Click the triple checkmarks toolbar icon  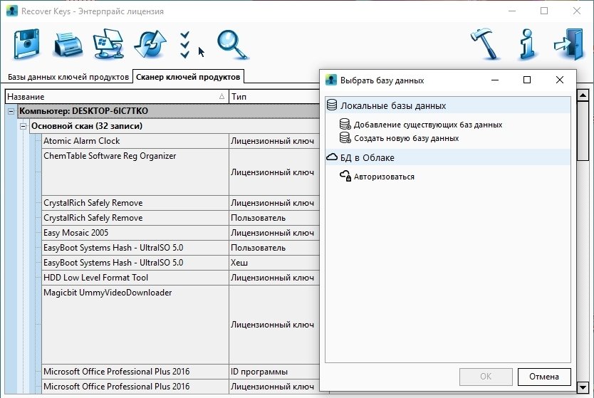point(184,45)
